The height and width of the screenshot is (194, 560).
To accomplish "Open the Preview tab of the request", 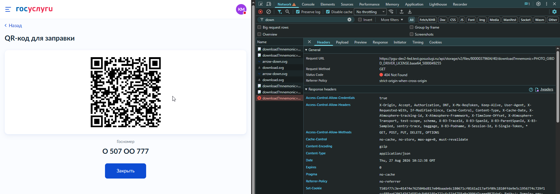I will 360,42.
